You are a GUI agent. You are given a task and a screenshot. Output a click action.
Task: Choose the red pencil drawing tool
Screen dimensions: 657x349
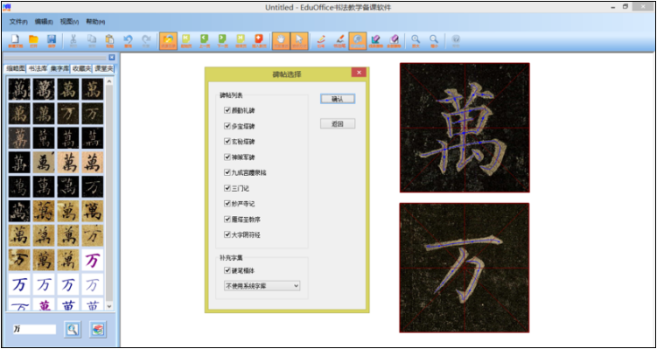[321, 41]
